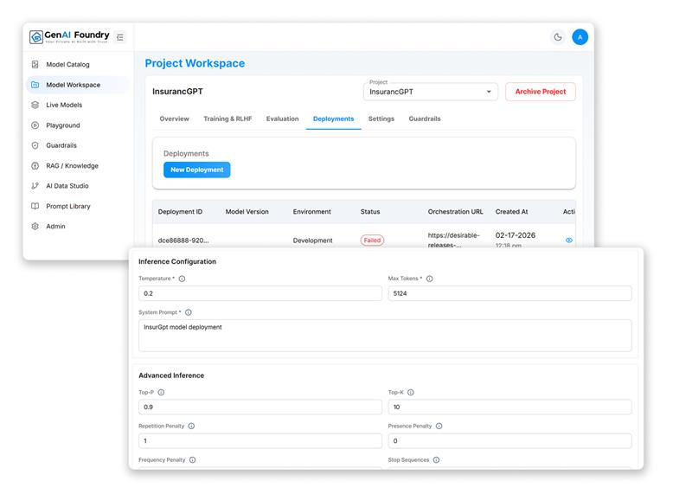Click the Admin gear icon
Screen dimensions: 692x494
[x=35, y=227]
